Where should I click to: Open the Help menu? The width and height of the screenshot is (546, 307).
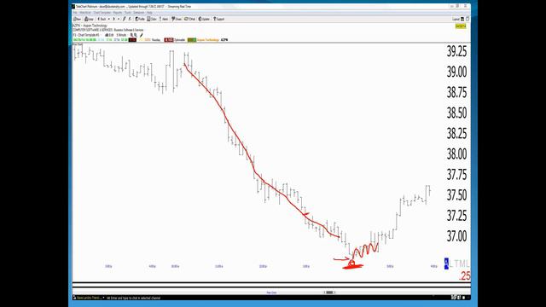tap(149, 13)
